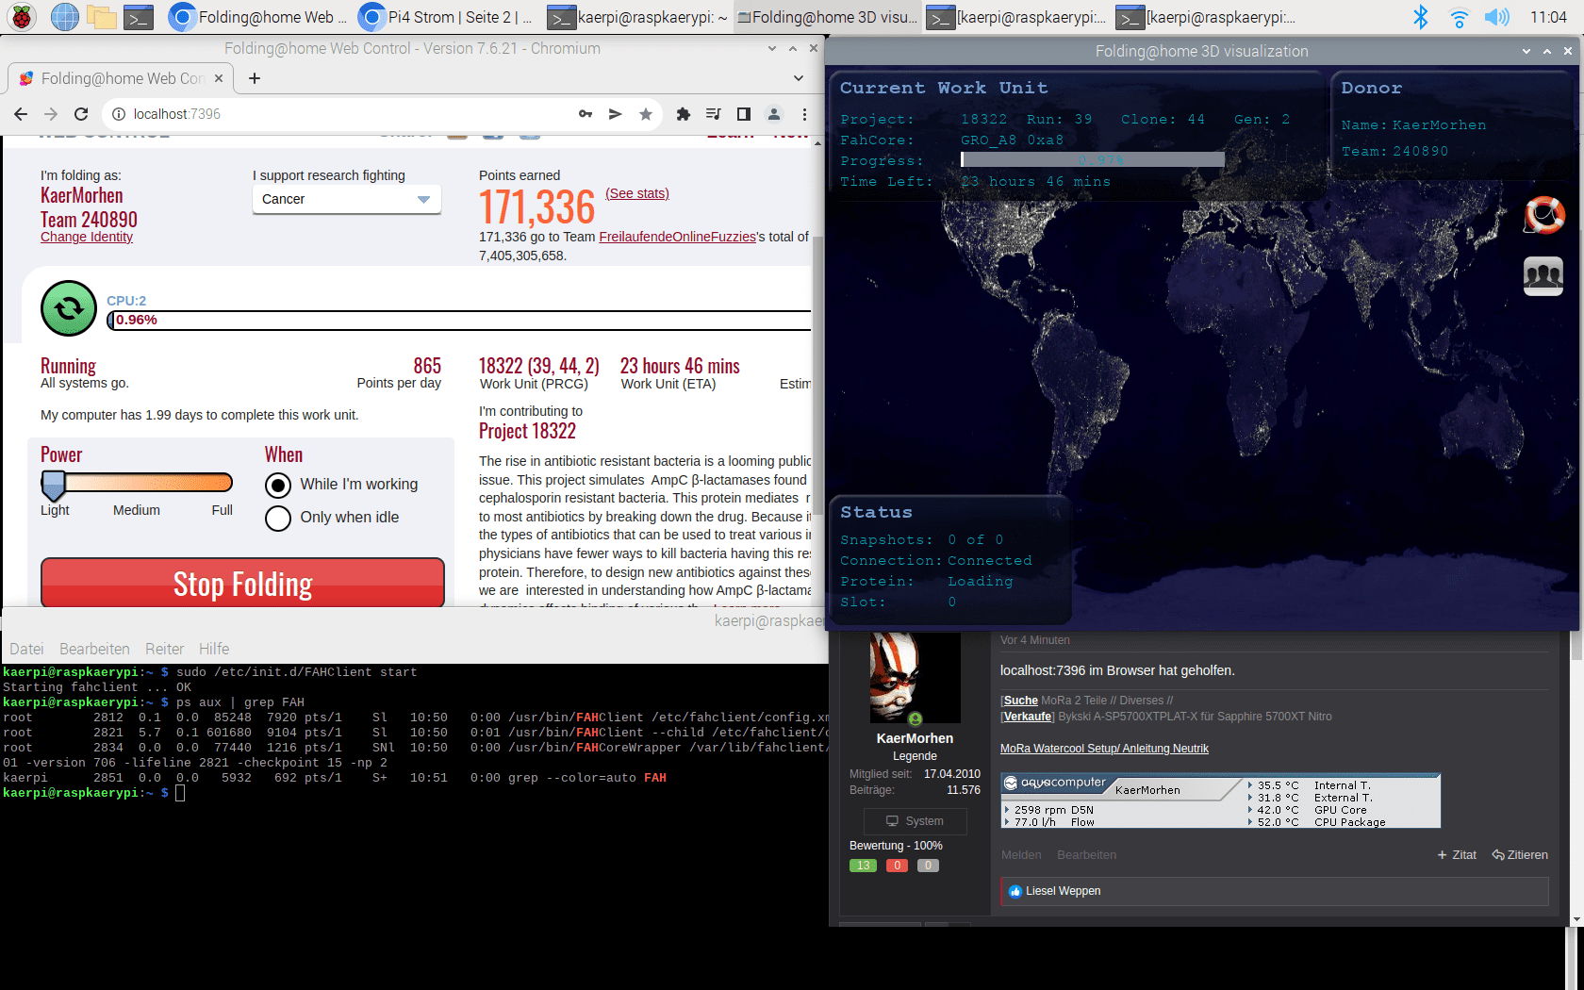Click the CPU:2 progress bar at 0.96%
The height and width of the screenshot is (990, 1584).
click(459, 321)
